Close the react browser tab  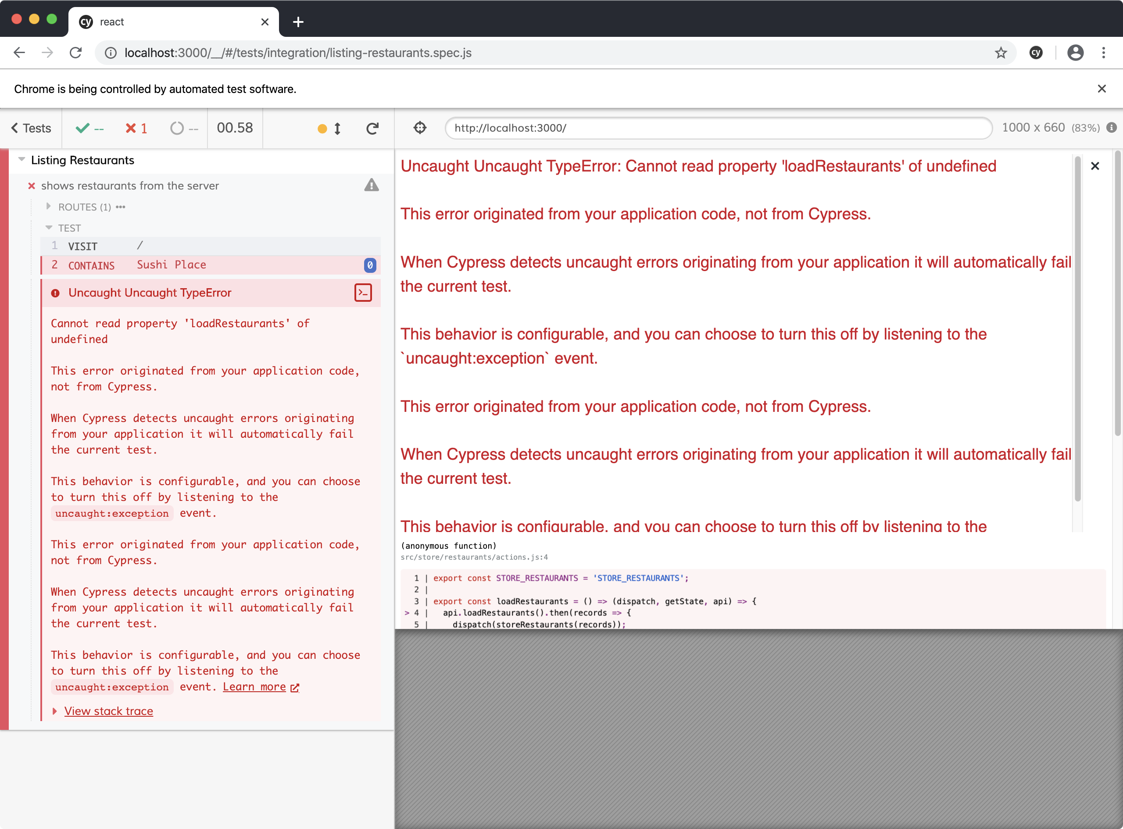pyautogui.click(x=265, y=22)
